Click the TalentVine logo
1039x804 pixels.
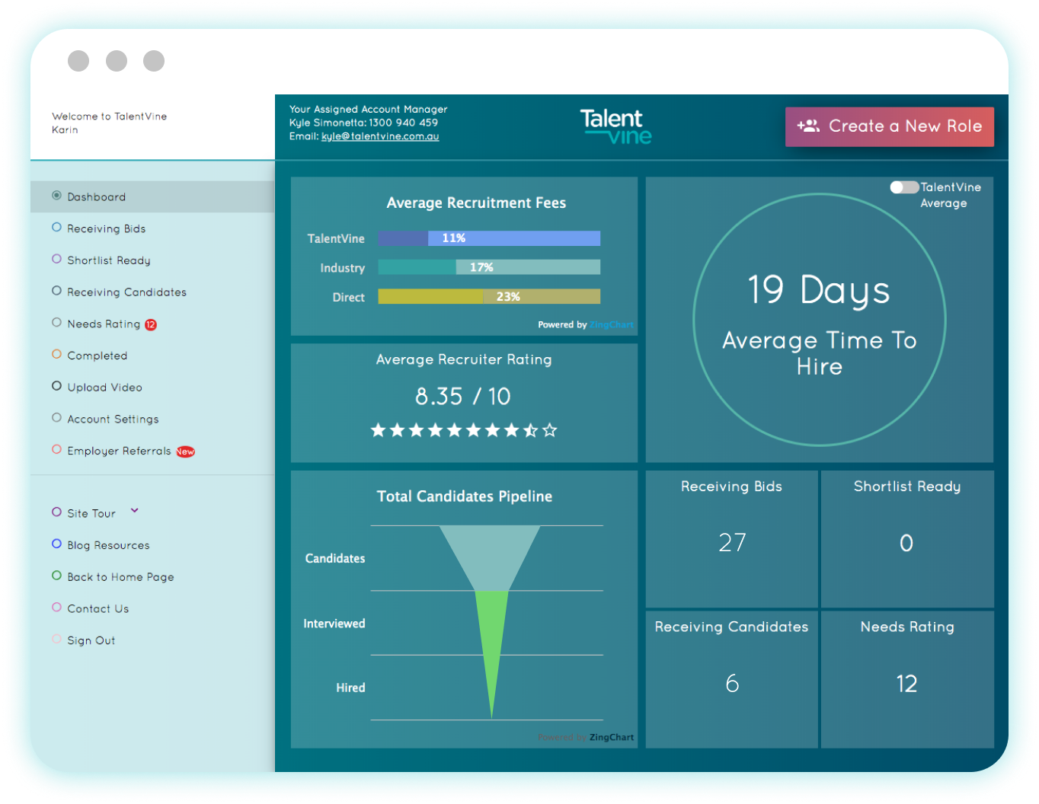coord(615,126)
